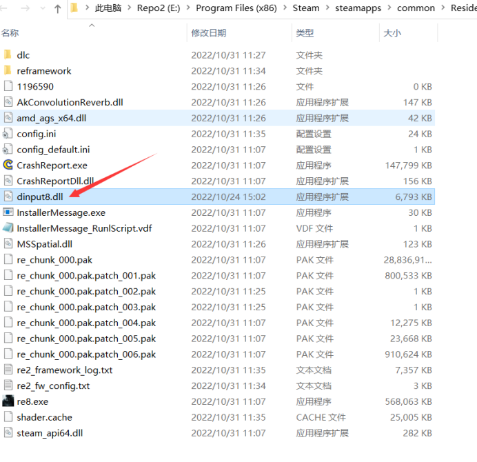477x462 pixels.
Task: Expand chevron after Steam in path
Action: [327, 8]
